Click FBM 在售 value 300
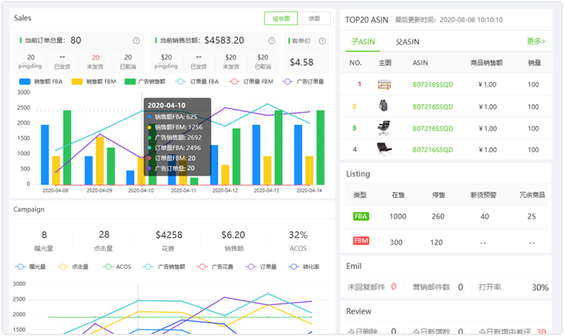 (x=396, y=243)
